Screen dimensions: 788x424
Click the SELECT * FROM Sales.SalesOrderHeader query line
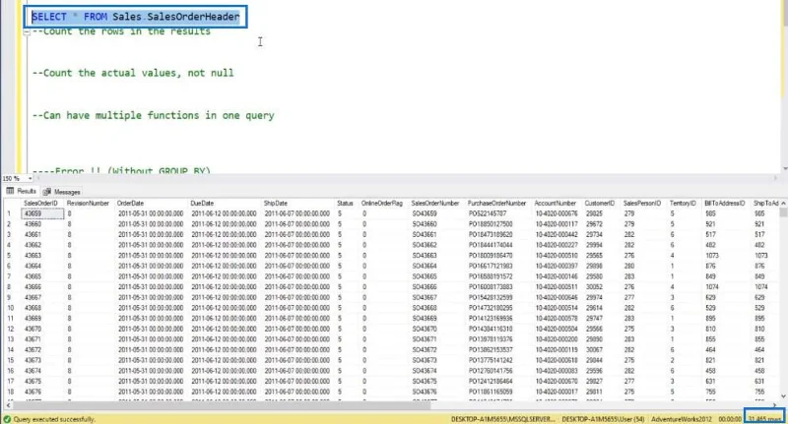point(136,17)
